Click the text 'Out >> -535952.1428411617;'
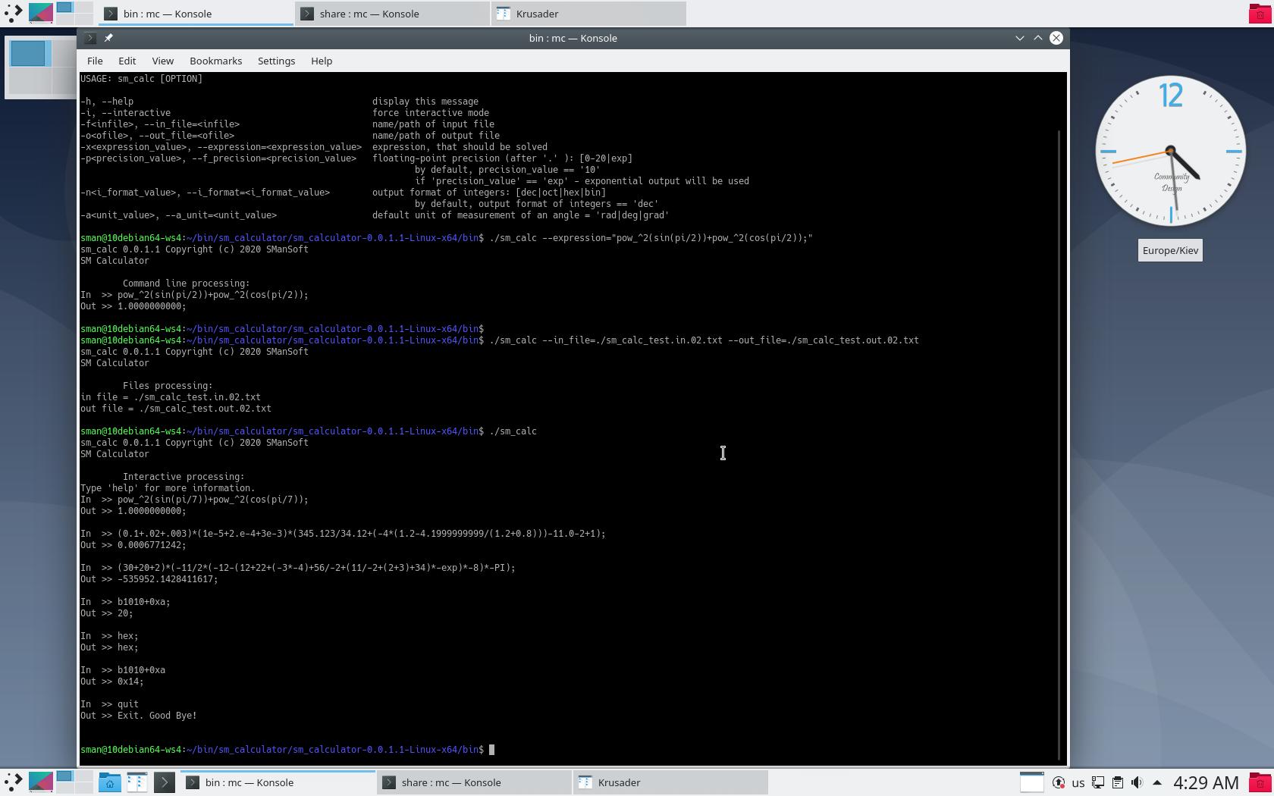 (149, 579)
